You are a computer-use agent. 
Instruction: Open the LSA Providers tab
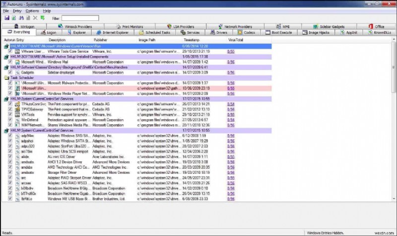tap(181, 26)
